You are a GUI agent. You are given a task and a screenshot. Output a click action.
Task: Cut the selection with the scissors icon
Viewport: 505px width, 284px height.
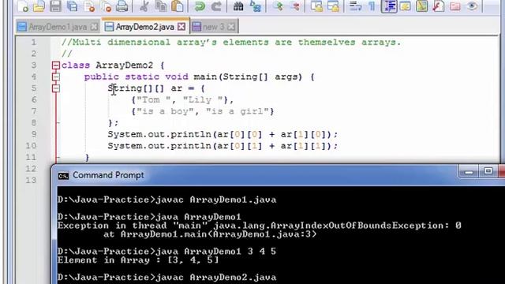[x=144, y=6]
